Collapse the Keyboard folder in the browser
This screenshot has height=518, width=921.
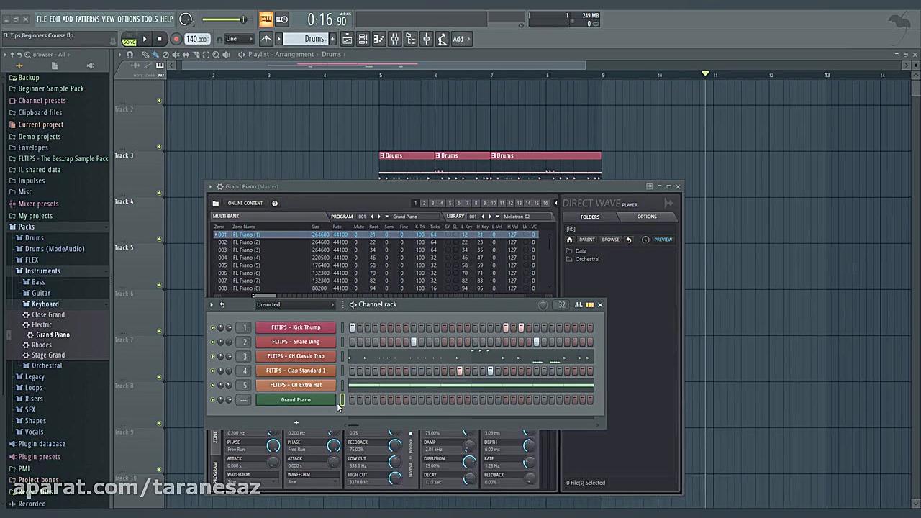pos(45,304)
